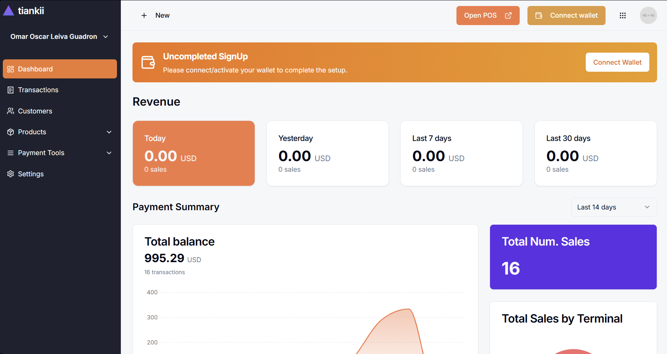Click white Connect Wallet banner button
Image resolution: width=667 pixels, height=354 pixels.
pos(617,62)
